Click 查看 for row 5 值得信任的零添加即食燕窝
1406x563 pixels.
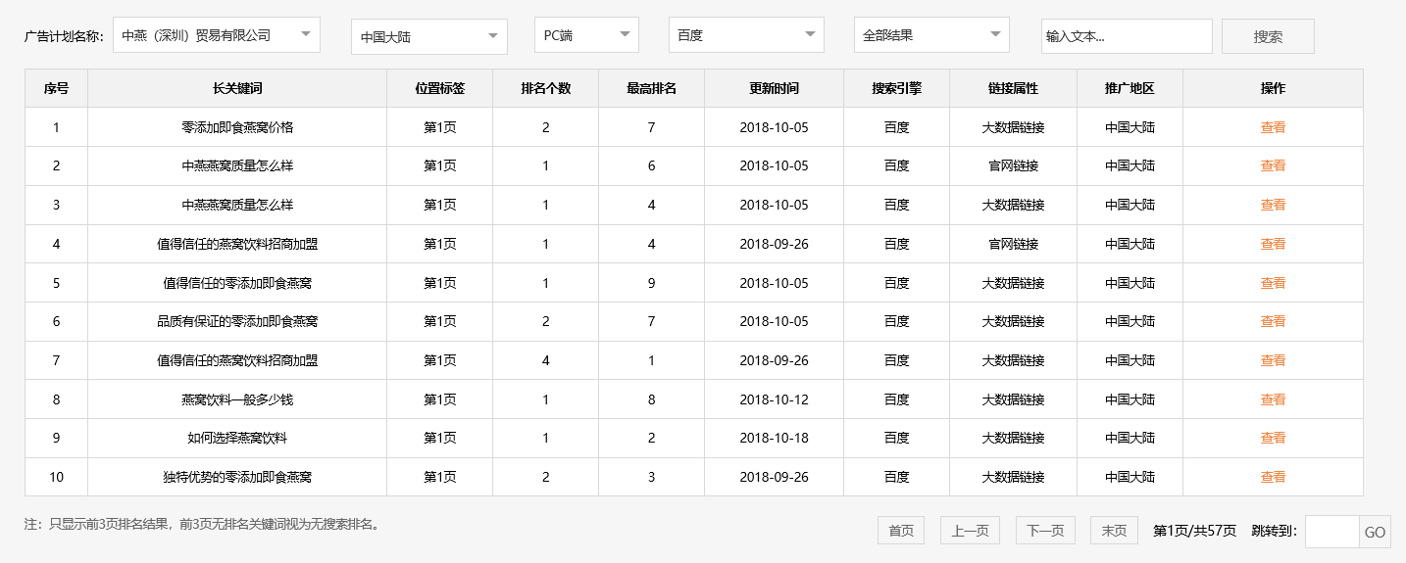(1273, 283)
